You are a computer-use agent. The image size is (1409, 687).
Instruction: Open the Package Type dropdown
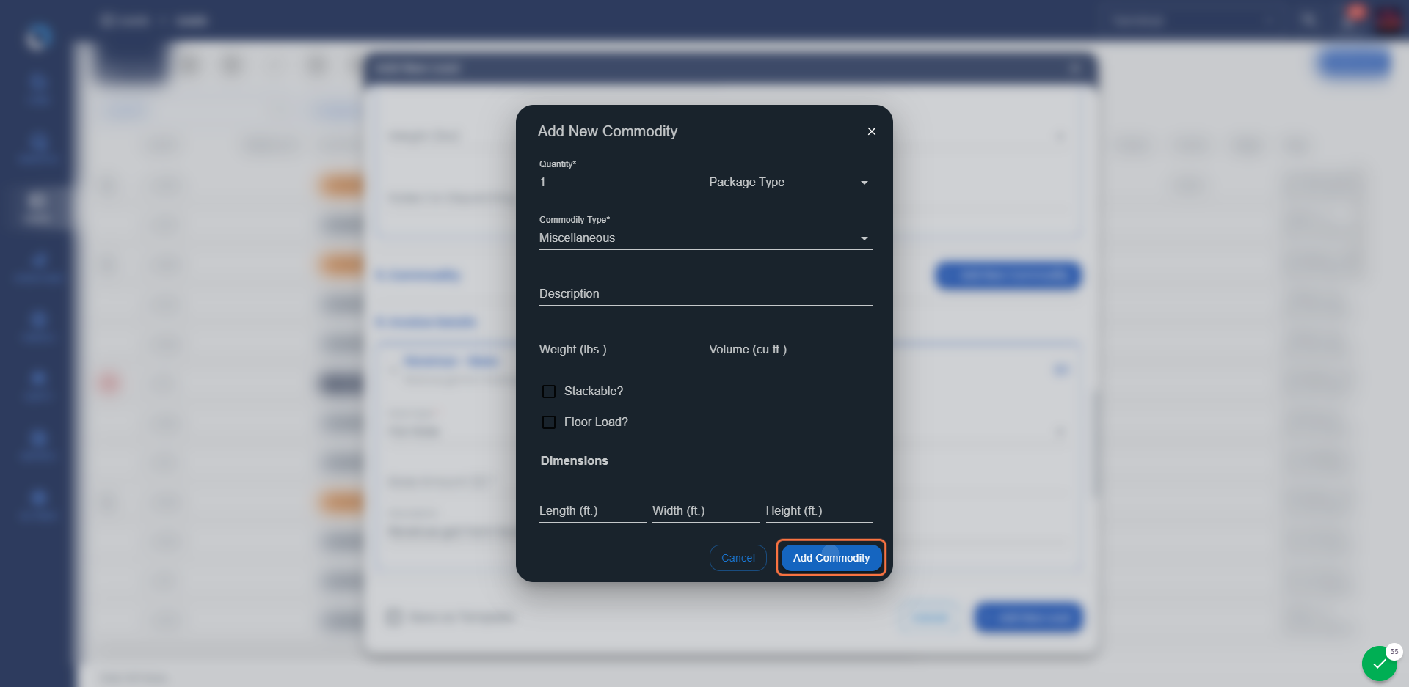point(791,183)
